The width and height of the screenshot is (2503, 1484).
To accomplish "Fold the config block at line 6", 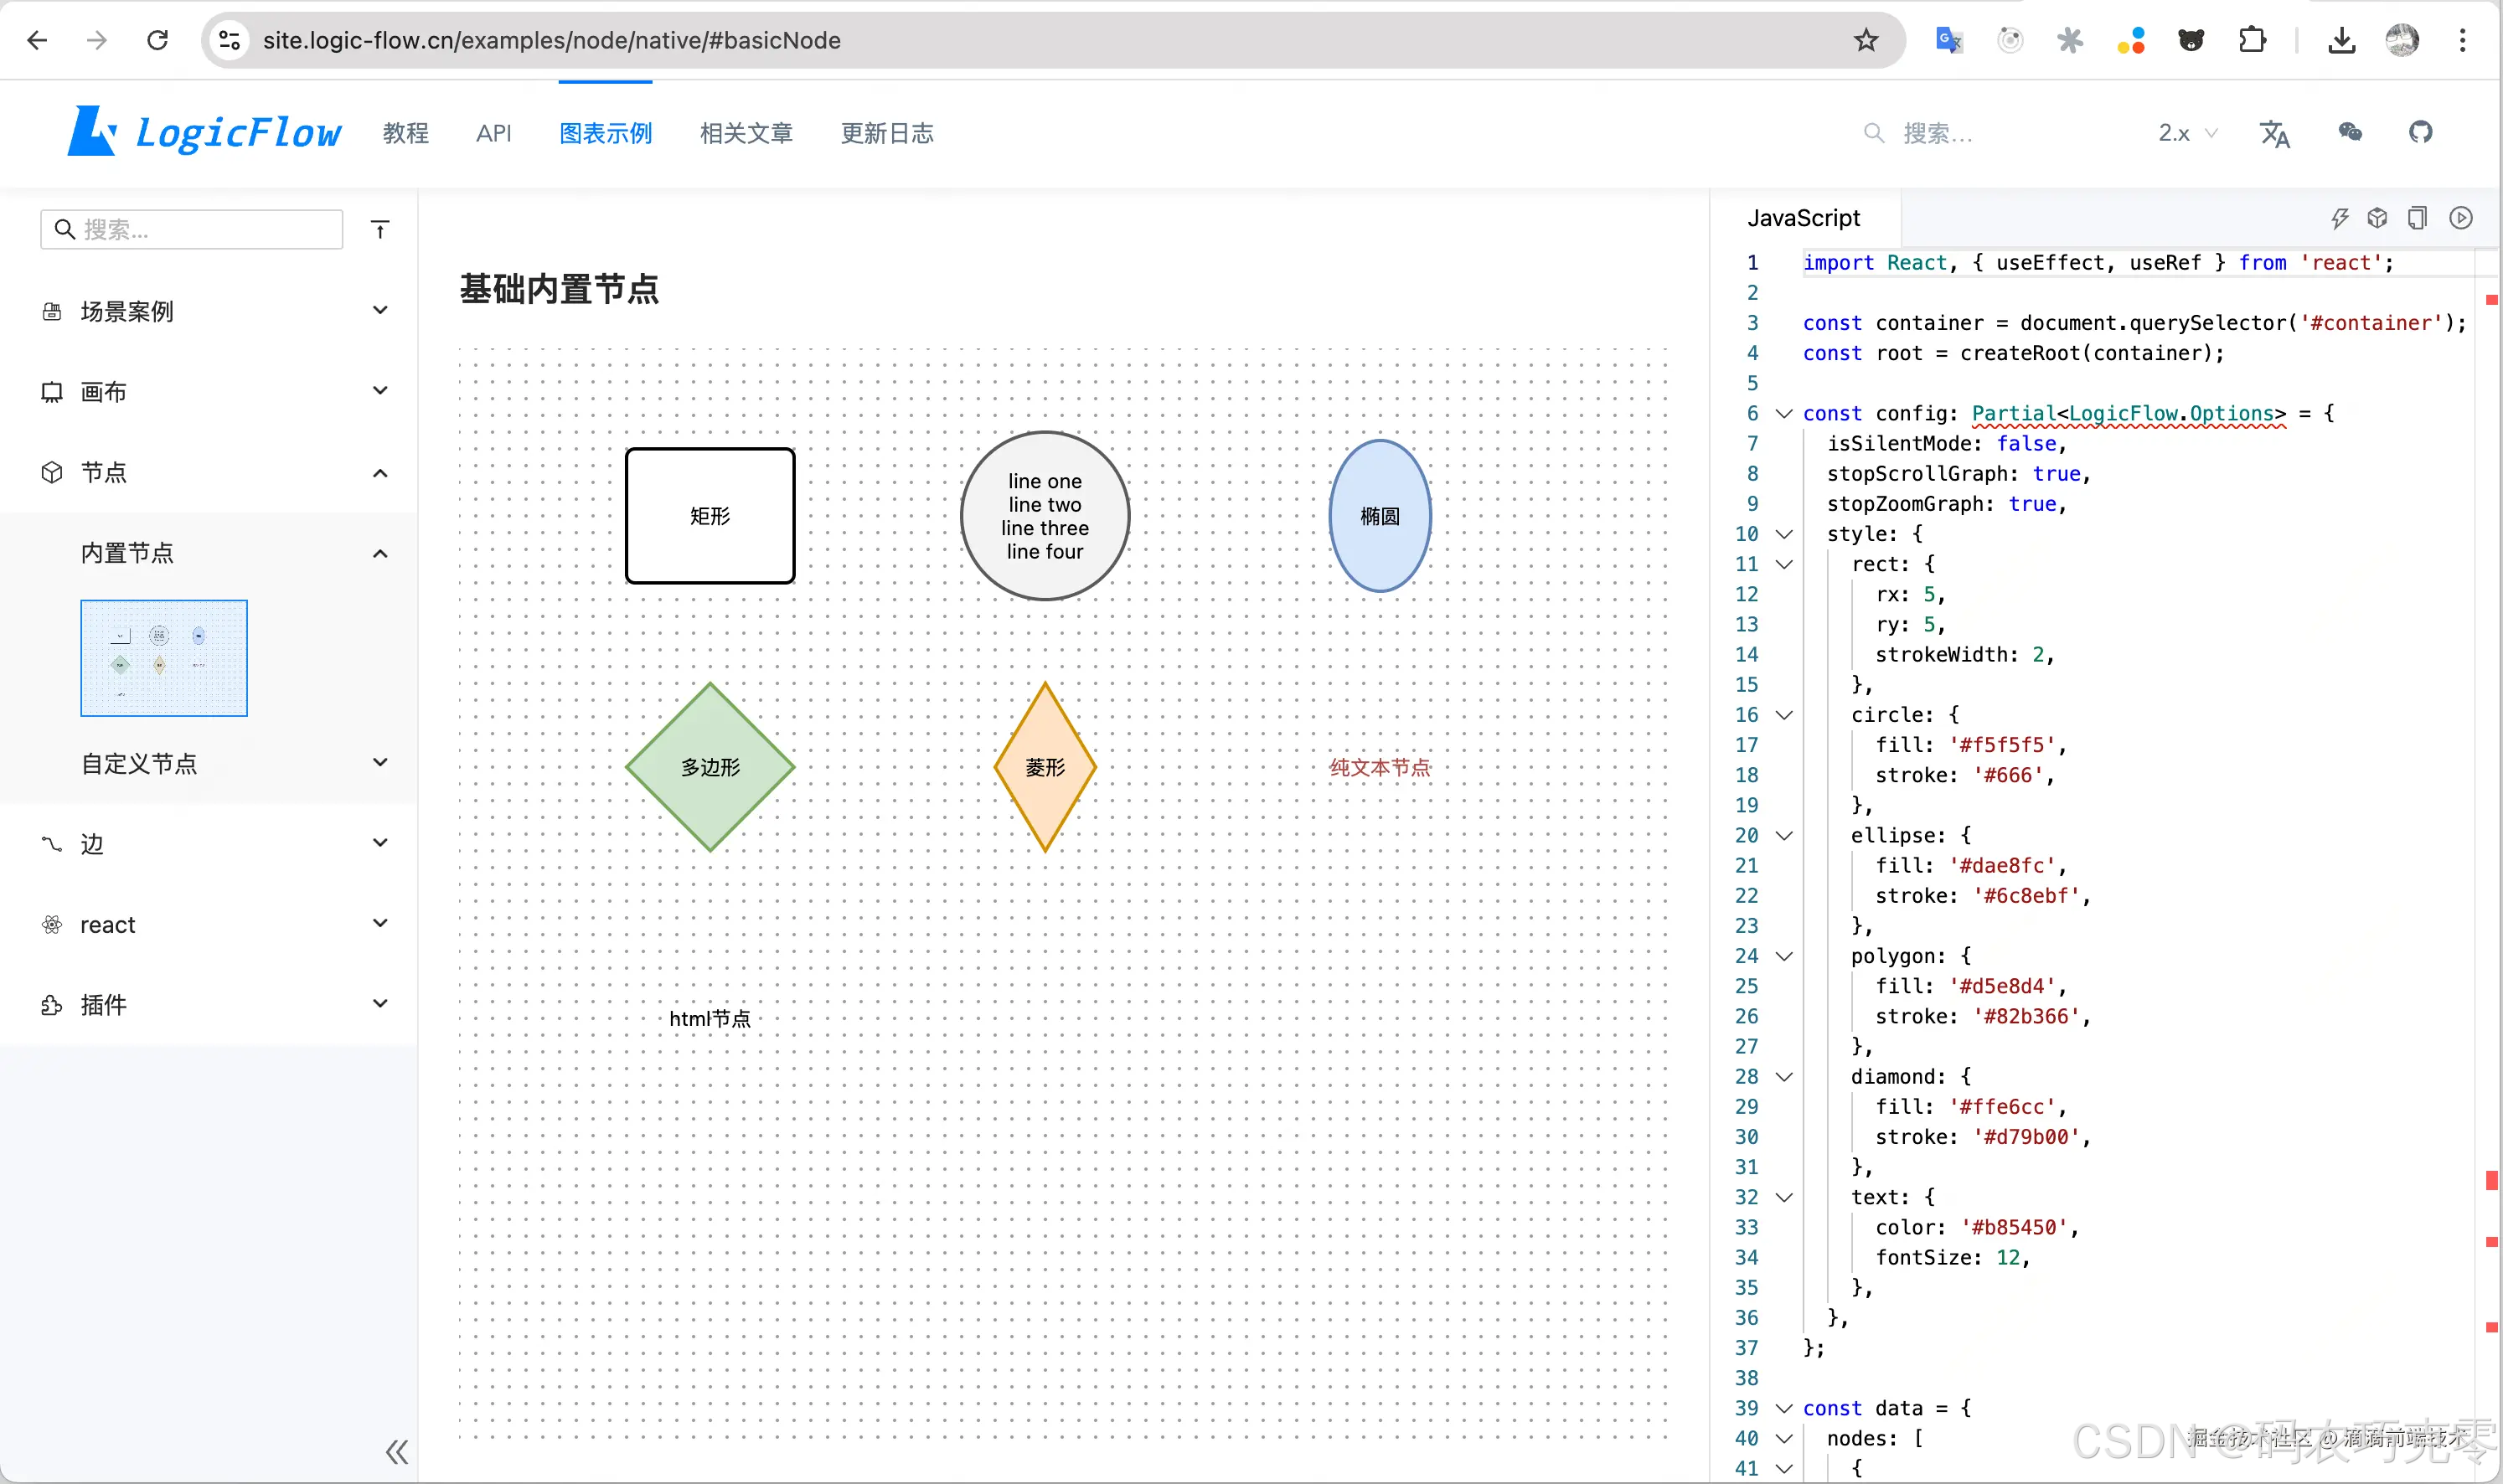I will tap(1785, 413).
